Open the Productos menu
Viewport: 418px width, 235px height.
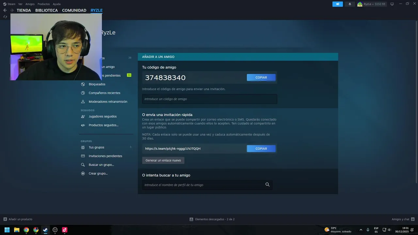(x=44, y=4)
